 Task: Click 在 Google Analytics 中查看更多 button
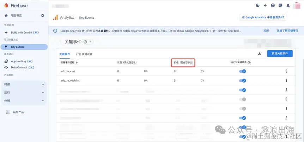(263, 17)
